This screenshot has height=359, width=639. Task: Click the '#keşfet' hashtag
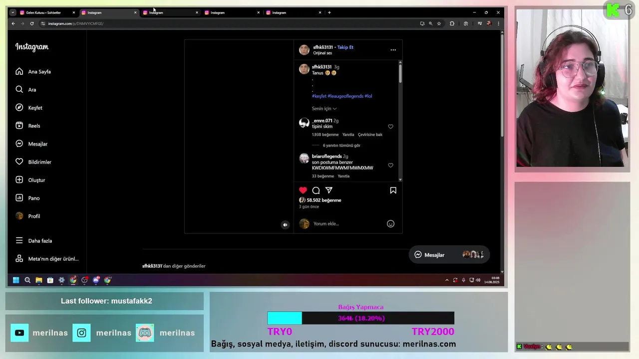(x=319, y=96)
